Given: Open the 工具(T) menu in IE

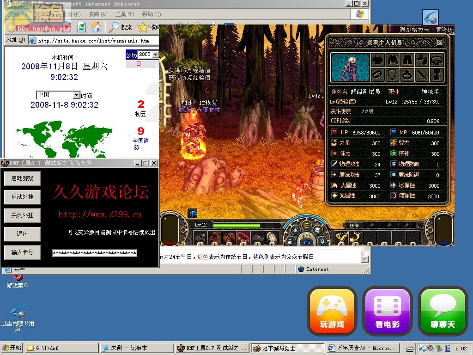Looking at the screenshot, I should 125,14.
